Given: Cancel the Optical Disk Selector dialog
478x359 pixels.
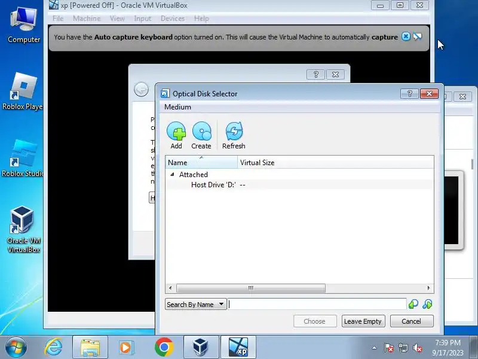Looking at the screenshot, I should (412, 321).
